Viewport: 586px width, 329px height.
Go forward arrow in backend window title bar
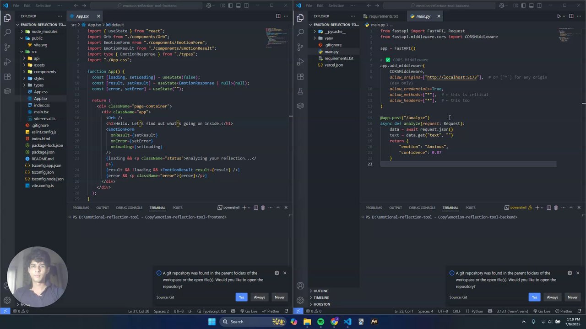click(378, 5)
